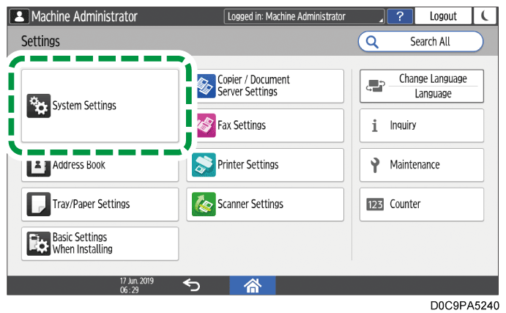506x313 pixels.
Task: Tap the Fax Settings icon
Action: pyautogui.click(x=205, y=125)
